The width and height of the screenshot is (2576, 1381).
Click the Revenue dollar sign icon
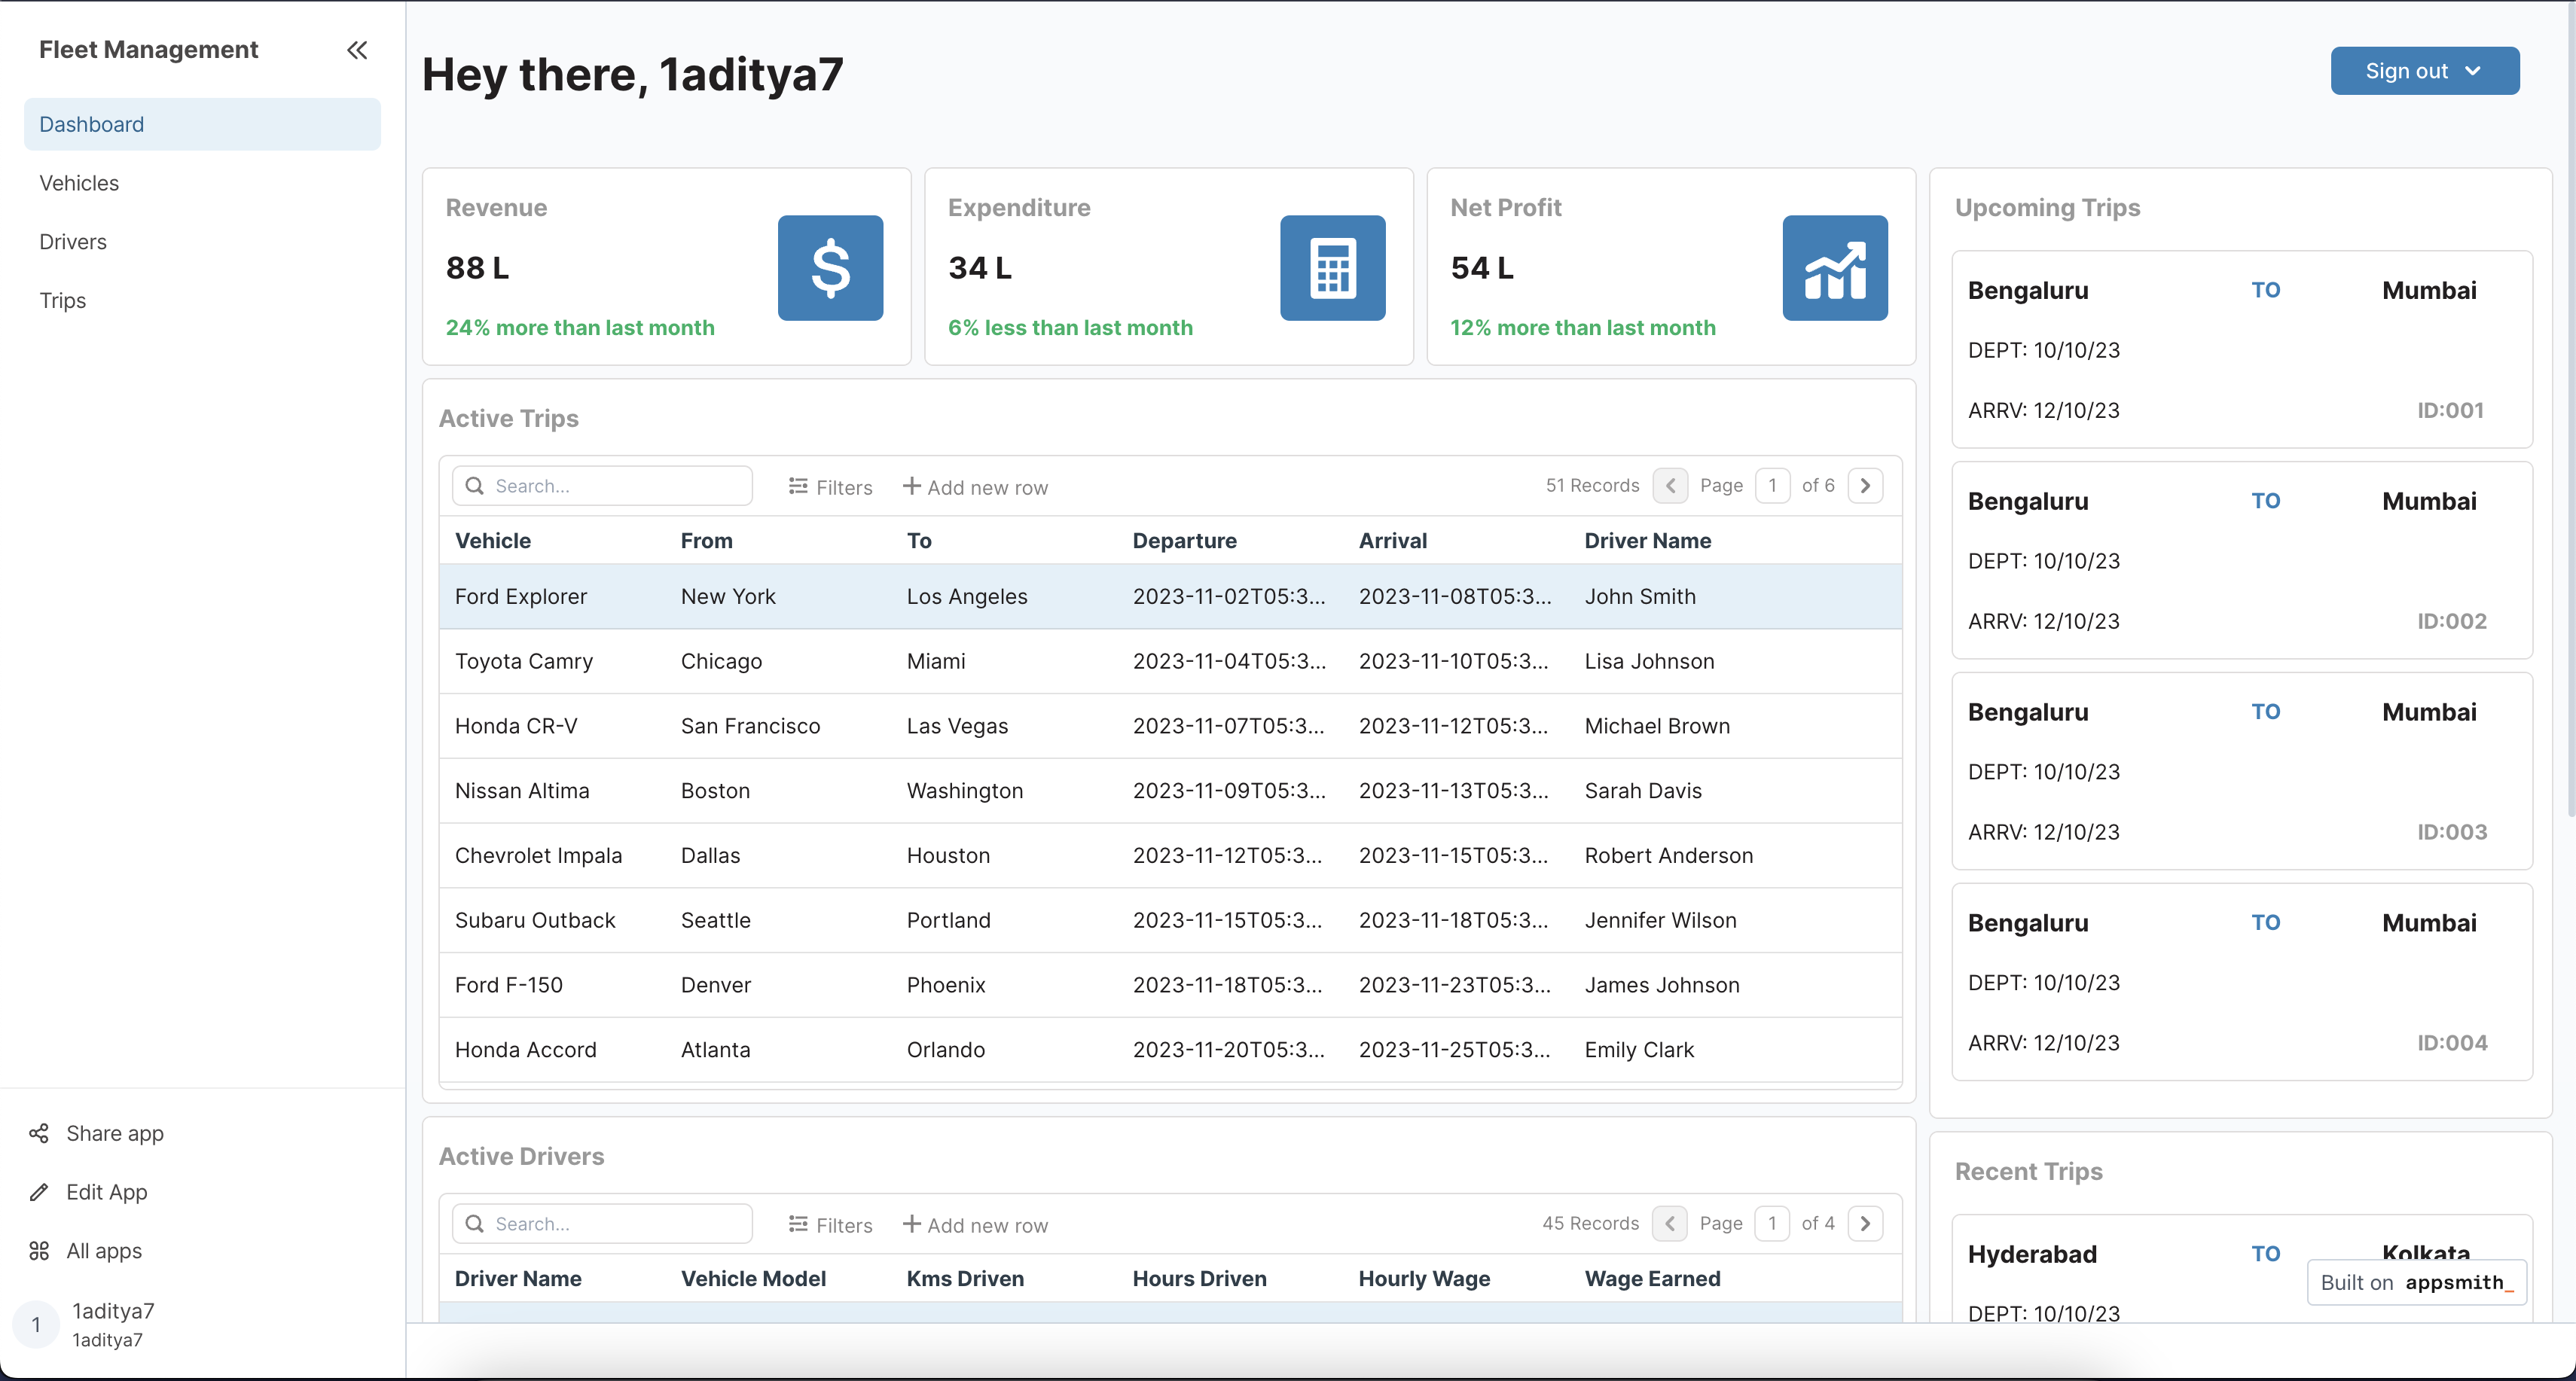pos(830,268)
